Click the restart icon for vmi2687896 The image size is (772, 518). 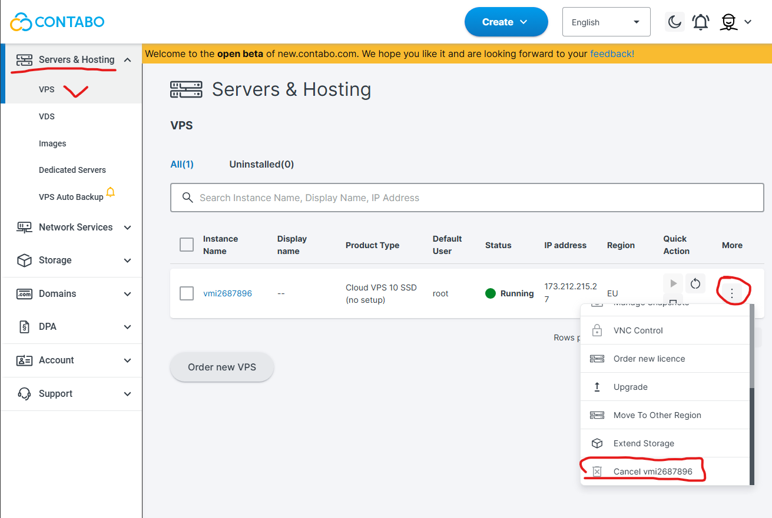coord(695,283)
